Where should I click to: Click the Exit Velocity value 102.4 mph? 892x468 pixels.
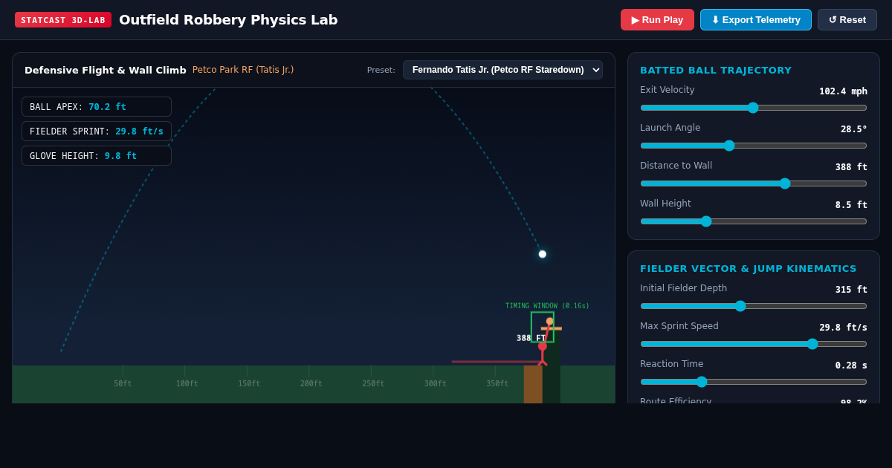pos(843,91)
